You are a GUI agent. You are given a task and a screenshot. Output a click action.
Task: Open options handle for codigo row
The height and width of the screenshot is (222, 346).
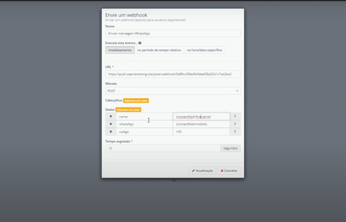coord(235,132)
